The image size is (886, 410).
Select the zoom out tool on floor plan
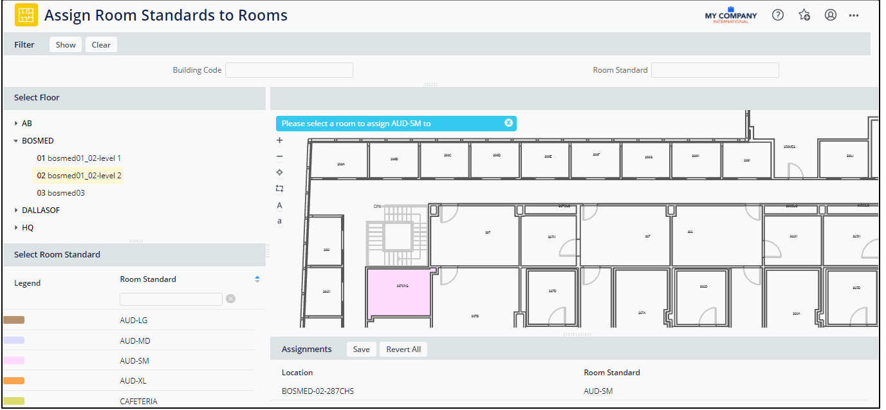[x=279, y=156]
